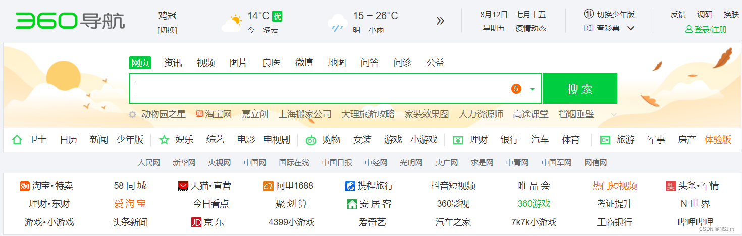The height and width of the screenshot is (236, 742).
Task: Click the star icon beside 娱乐
Action: click(x=164, y=140)
